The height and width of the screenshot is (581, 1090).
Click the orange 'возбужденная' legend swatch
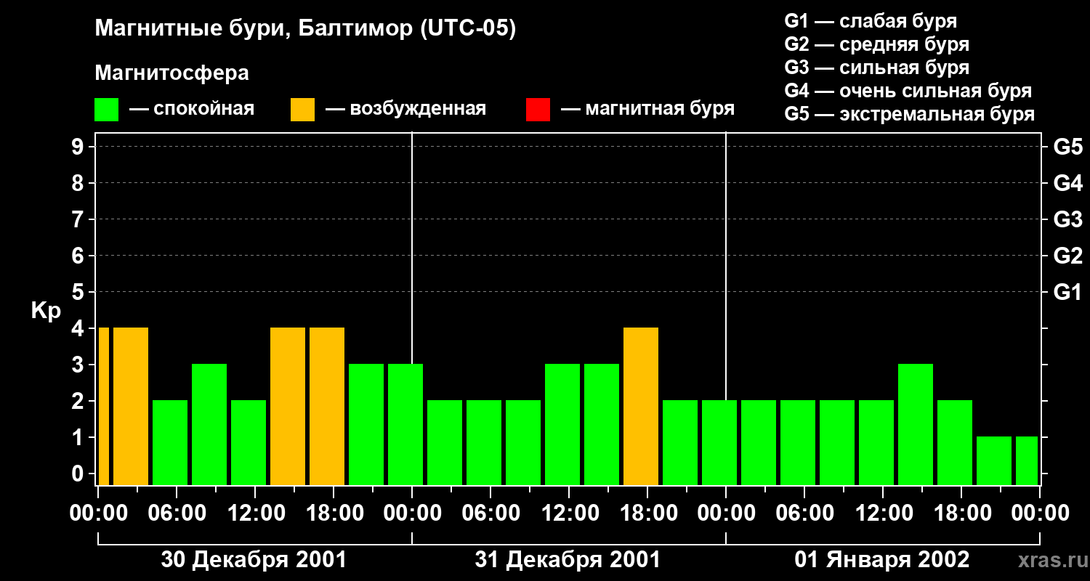(x=302, y=110)
